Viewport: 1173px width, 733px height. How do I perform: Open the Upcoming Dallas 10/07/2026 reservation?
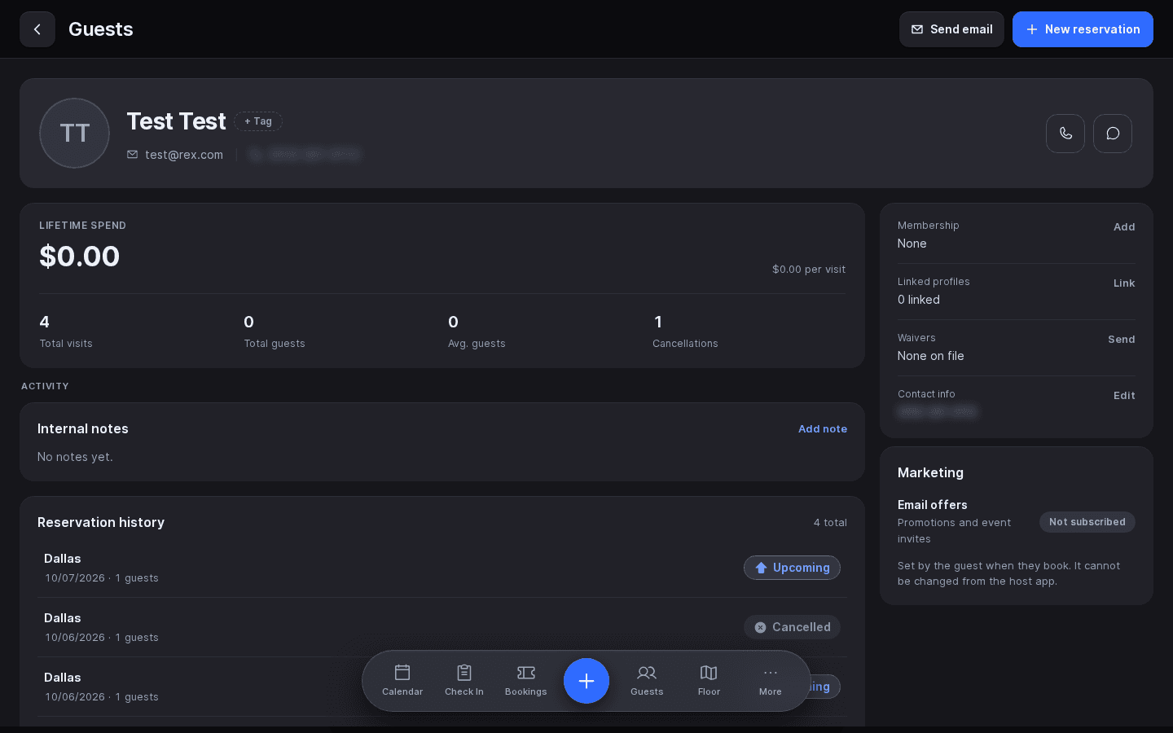point(442,568)
